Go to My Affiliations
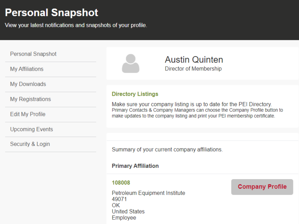This screenshot has height=224, width=299. (27, 69)
